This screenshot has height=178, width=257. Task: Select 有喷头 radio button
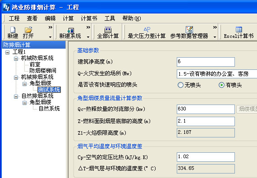tap(221, 85)
